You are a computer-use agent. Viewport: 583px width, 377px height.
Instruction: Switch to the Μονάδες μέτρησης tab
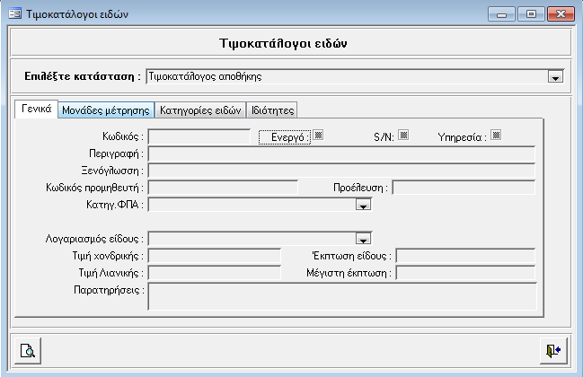(106, 110)
